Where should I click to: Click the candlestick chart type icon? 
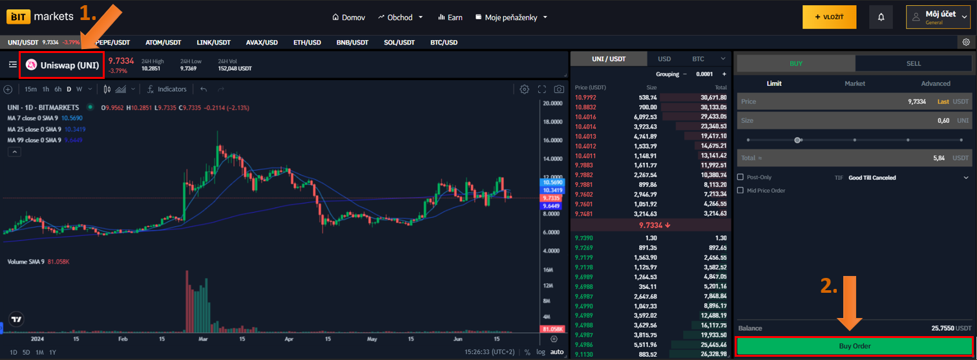pyautogui.click(x=108, y=89)
